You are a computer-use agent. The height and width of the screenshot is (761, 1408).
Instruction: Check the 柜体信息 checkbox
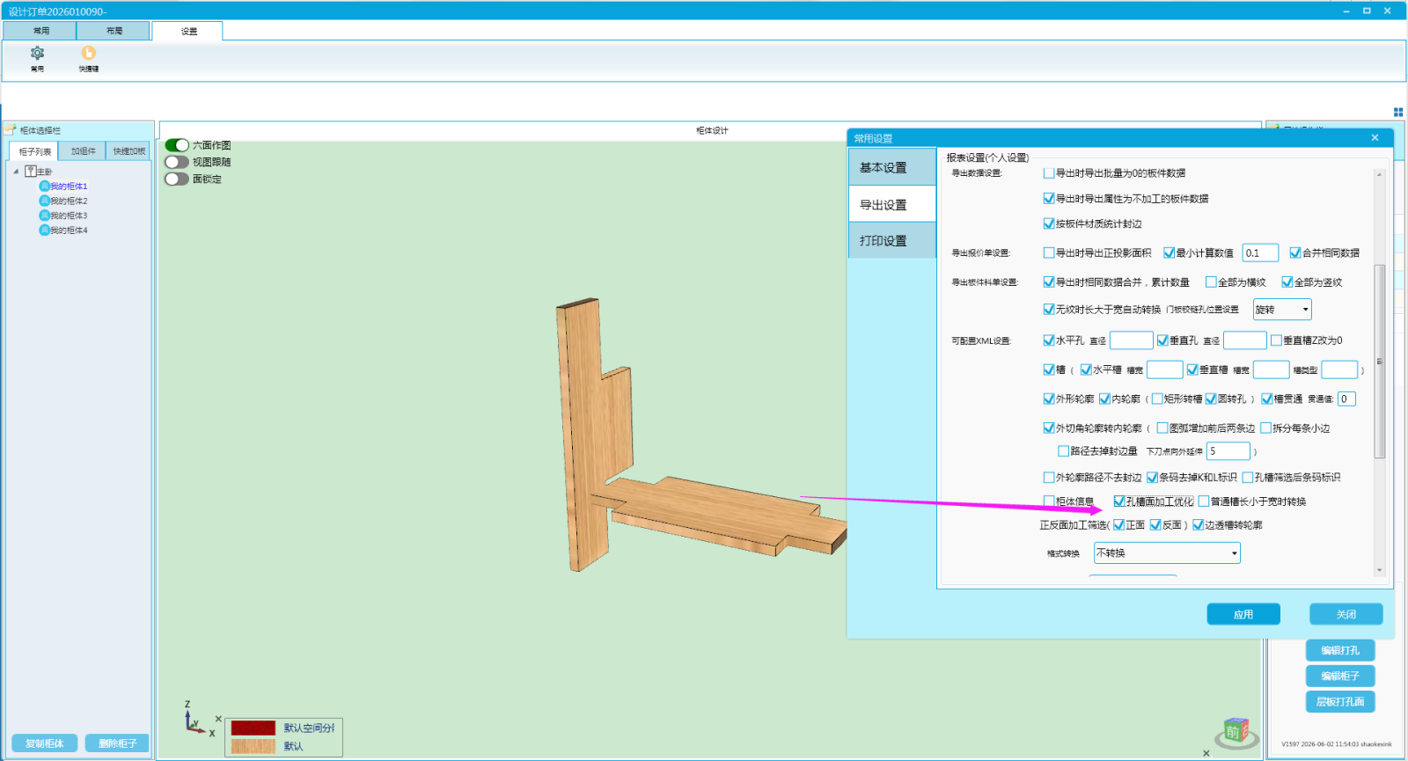1048,501
